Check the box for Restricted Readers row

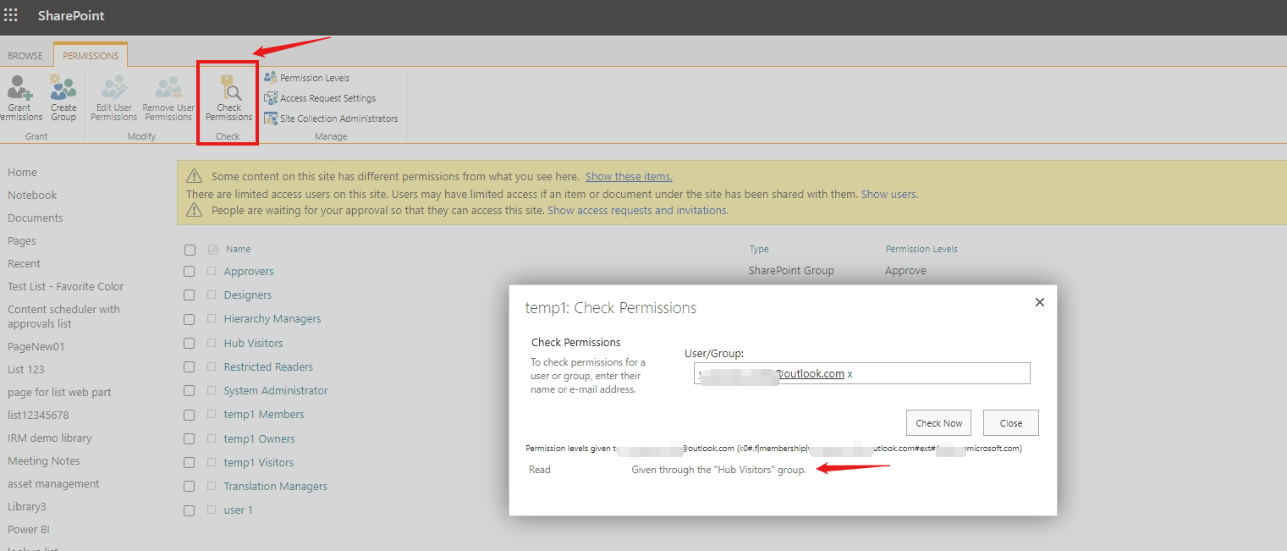coord(190,367)
